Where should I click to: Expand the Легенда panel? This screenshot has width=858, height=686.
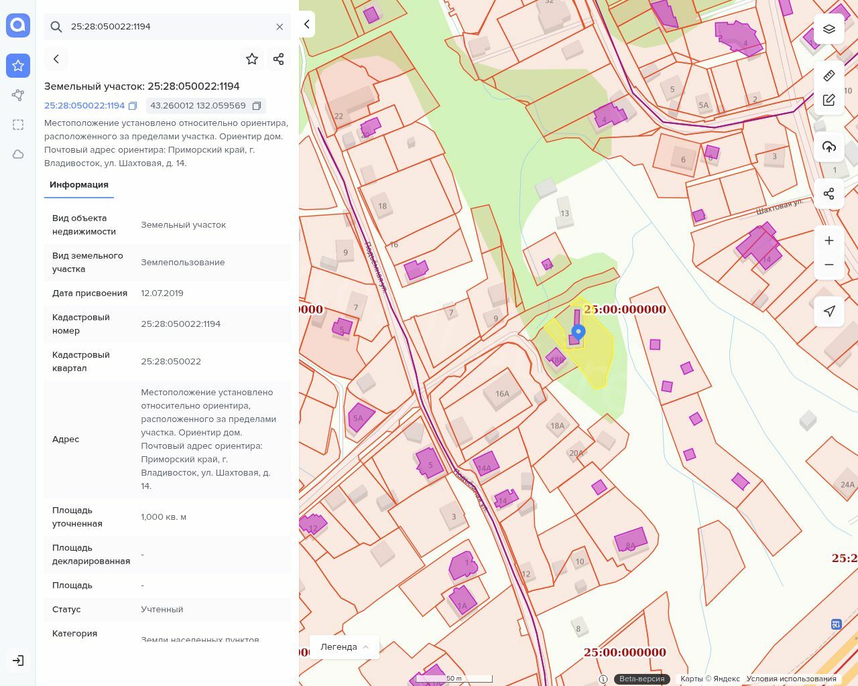[x=345, y=647]
